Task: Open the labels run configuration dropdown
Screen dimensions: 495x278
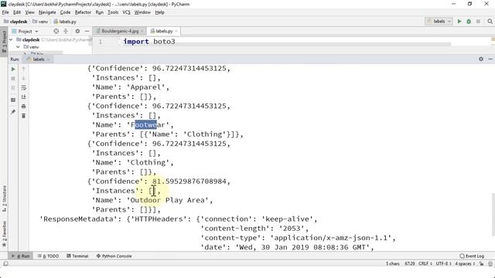Action: click(439, 22)
